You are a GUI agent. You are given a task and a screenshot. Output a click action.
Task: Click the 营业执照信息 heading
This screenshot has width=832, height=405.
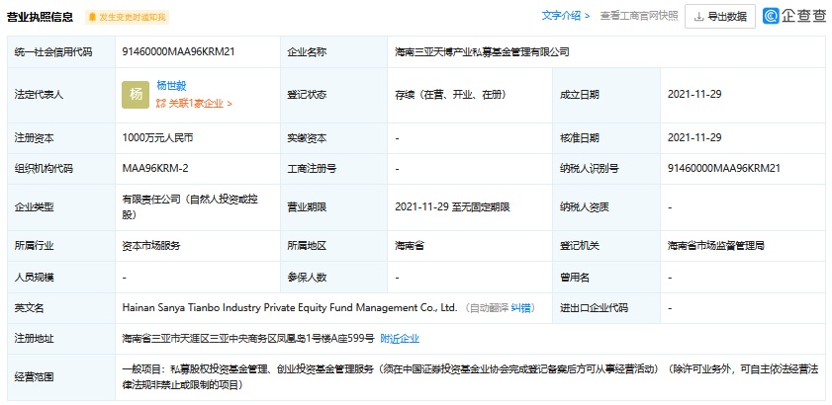click(40, 17)
